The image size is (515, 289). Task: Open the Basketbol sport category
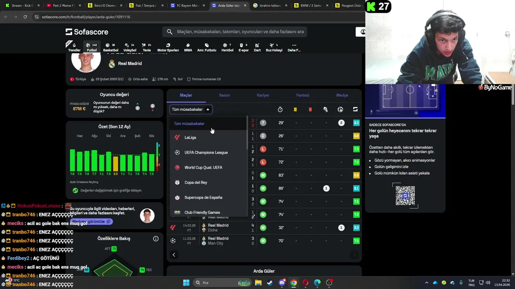[x=111, y=47]
